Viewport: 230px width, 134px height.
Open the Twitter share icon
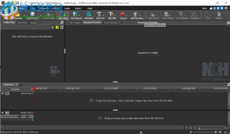[218, 8]
